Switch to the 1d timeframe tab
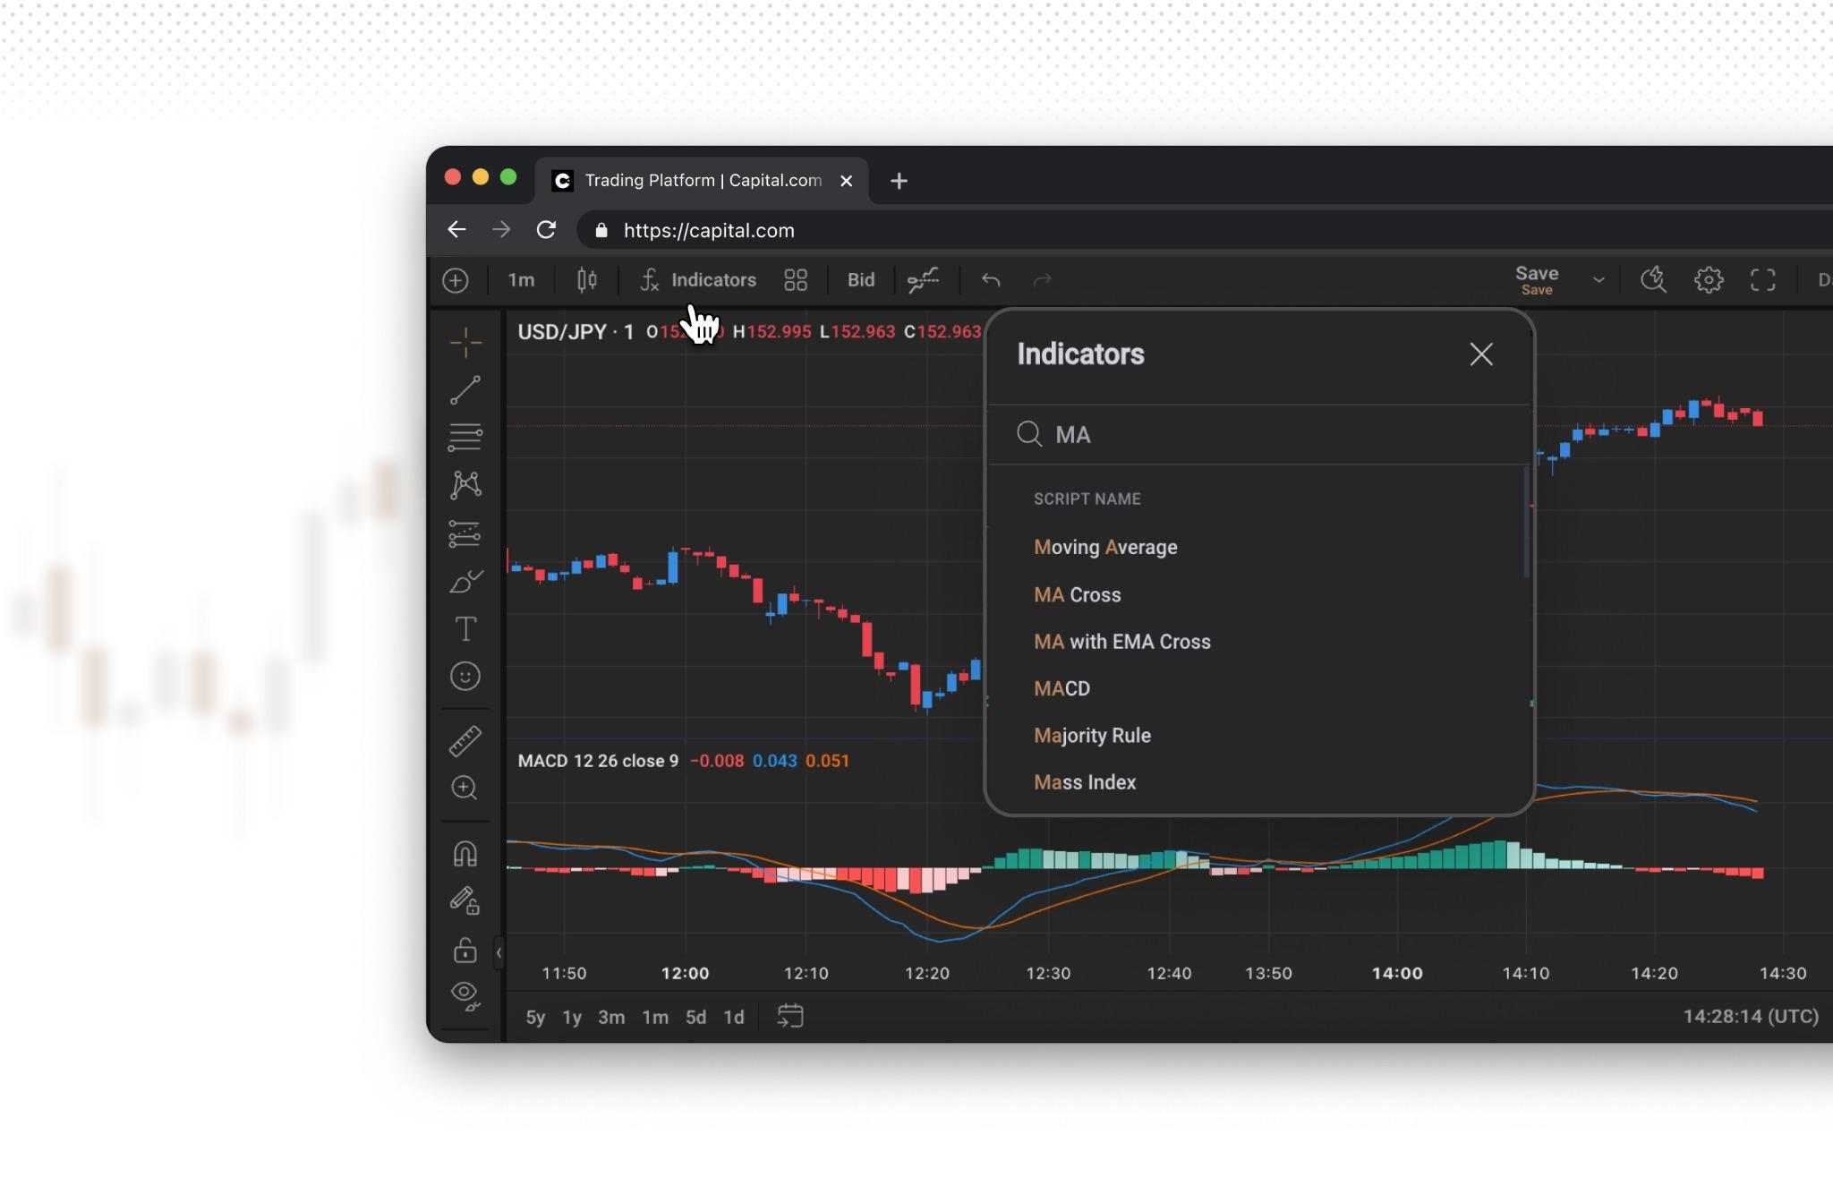Image resolution: width=1833 pixels, height=1194 pixels. click(733, 1017)
